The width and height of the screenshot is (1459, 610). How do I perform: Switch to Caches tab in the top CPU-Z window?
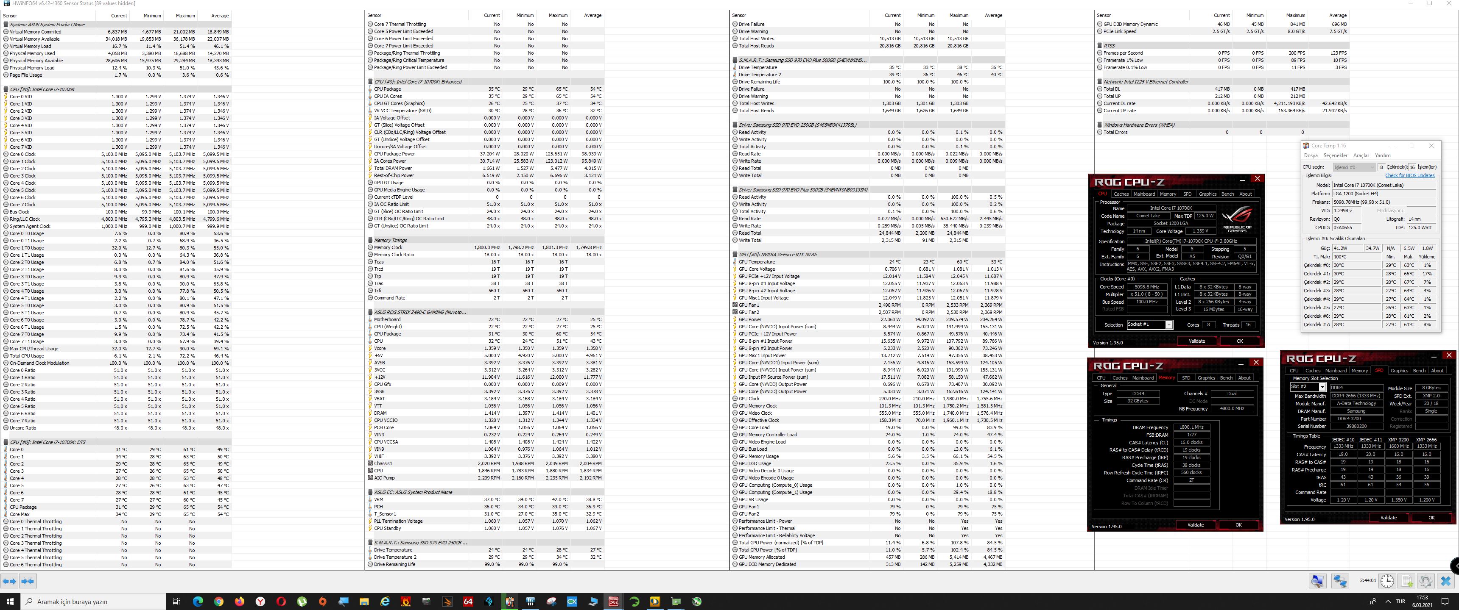(x=1121, y=194)
